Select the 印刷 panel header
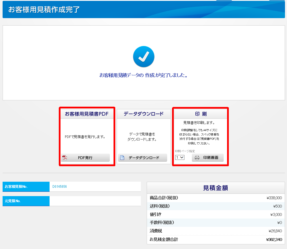This screenshot has height=249, width=287. coord(201,114)
